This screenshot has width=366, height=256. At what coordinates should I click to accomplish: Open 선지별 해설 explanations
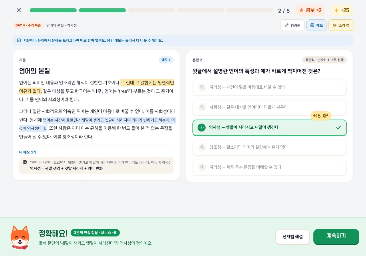click(x=293, y=237)
